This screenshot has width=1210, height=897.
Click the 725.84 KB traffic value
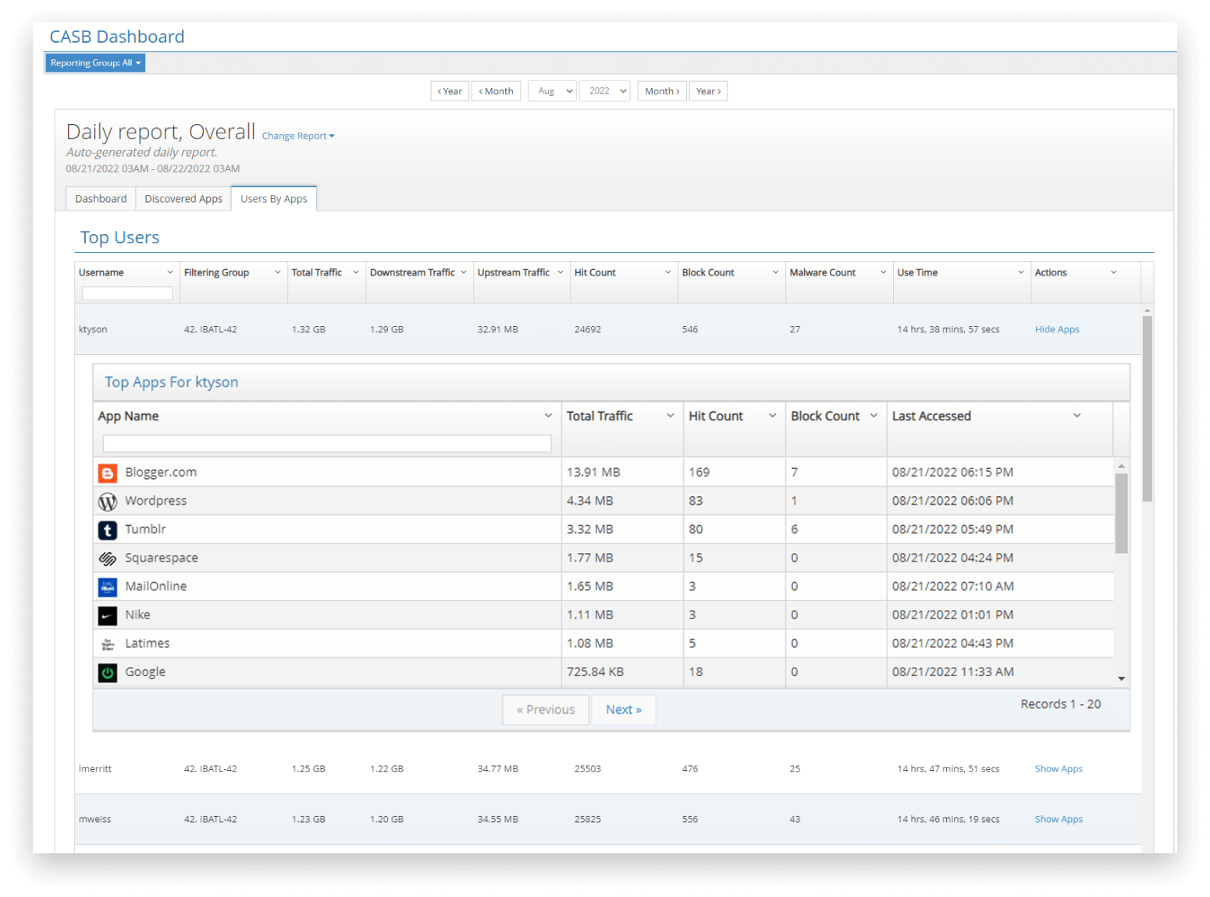click(595, 672)
